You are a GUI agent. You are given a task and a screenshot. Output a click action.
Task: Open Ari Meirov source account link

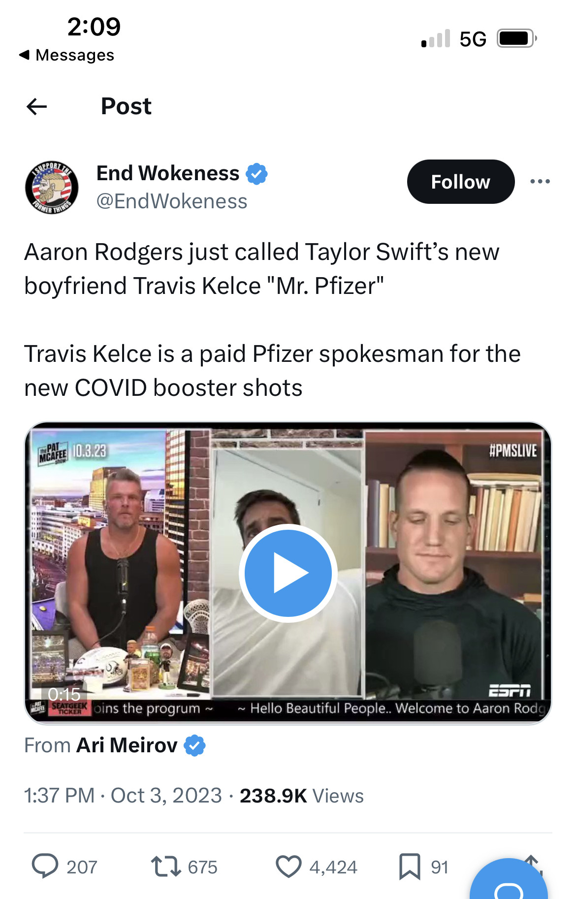point(127,745)
